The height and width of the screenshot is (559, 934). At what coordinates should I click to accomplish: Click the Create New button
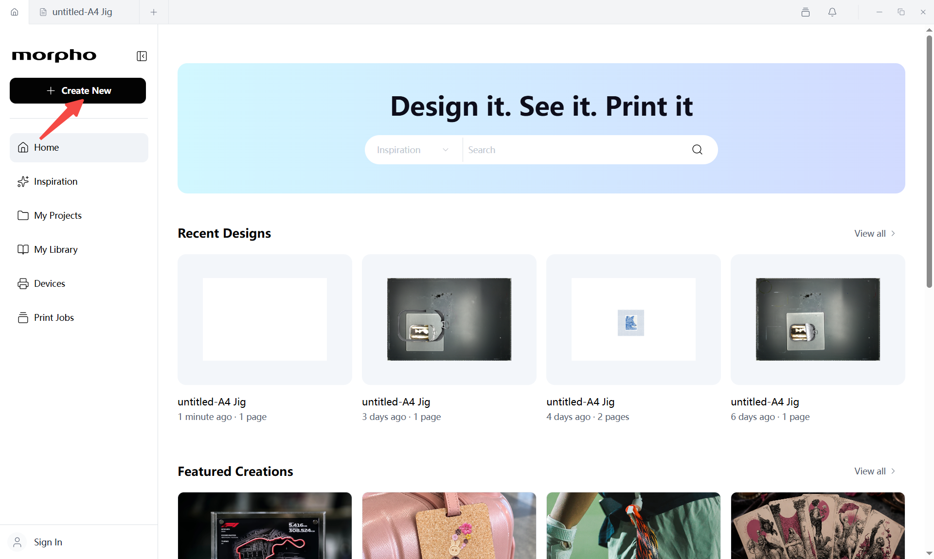click(78, 90)
